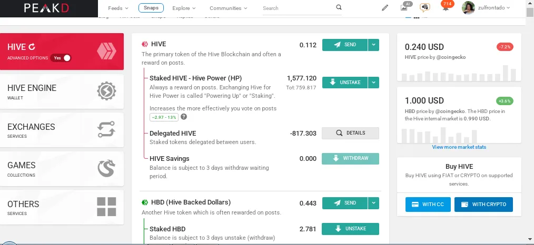The image size is (534, 245).
Task: Click the ~2.97 - 13% APR badge
Action: pyautogui.click(x=163, y=117)
